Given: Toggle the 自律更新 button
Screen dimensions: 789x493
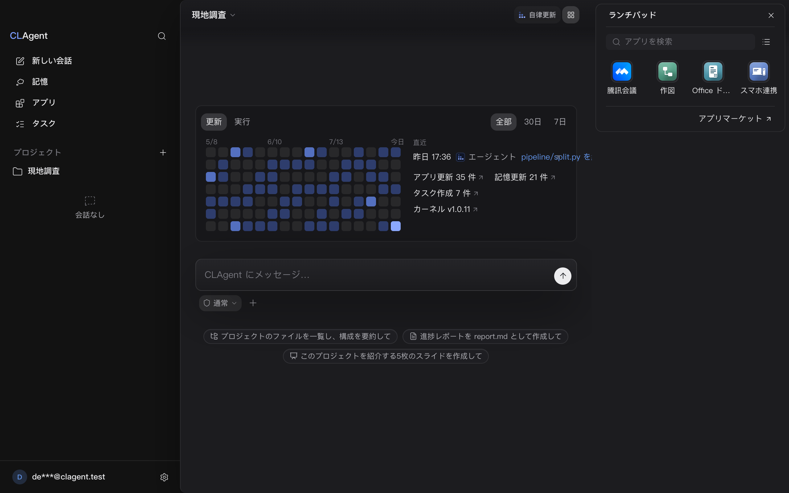Looking at the screenshot, I should 537,15.
